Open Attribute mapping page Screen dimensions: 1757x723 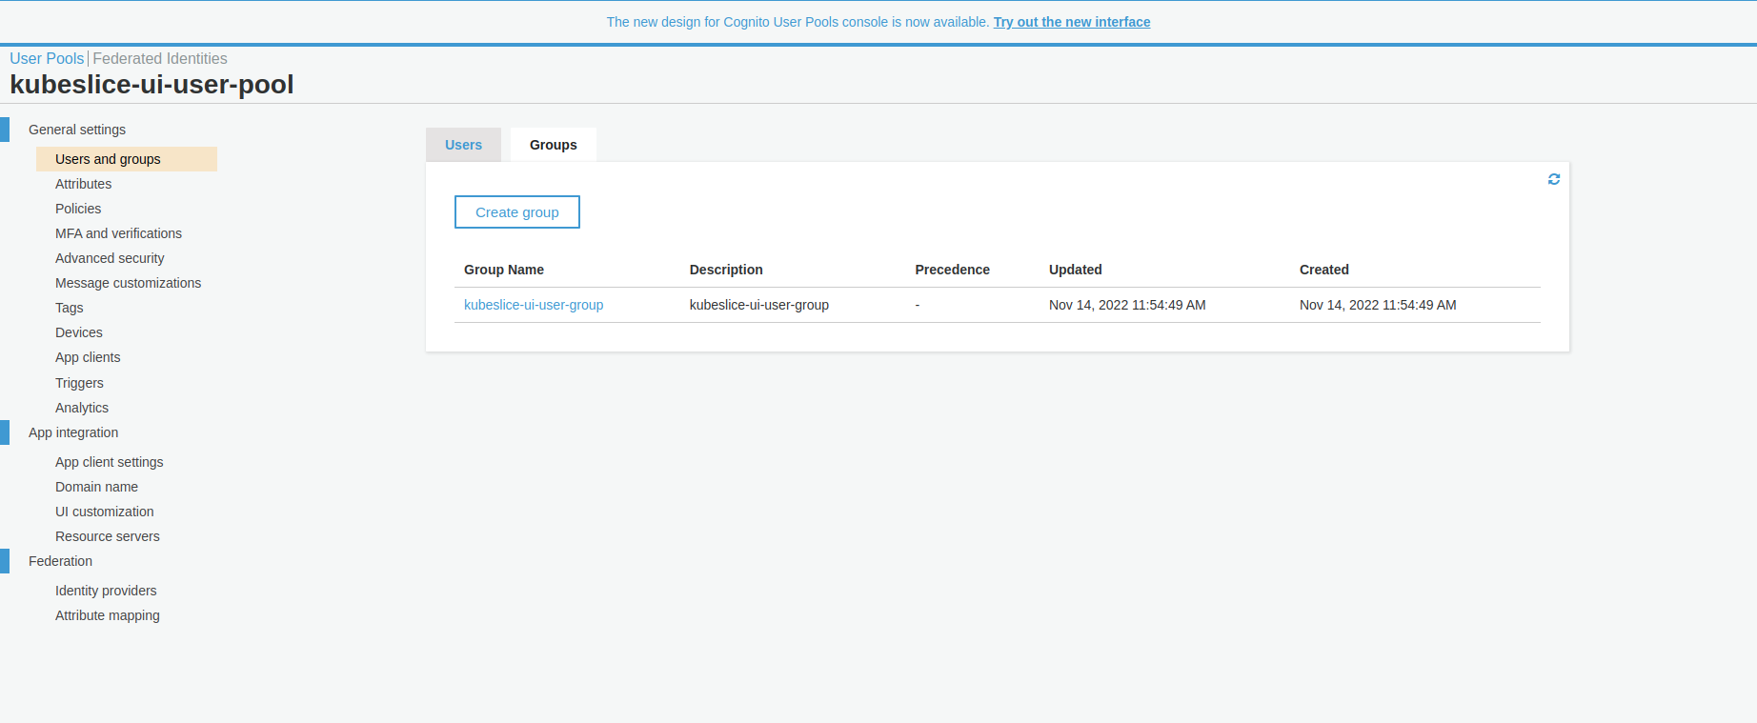click(x=108, y=615)
